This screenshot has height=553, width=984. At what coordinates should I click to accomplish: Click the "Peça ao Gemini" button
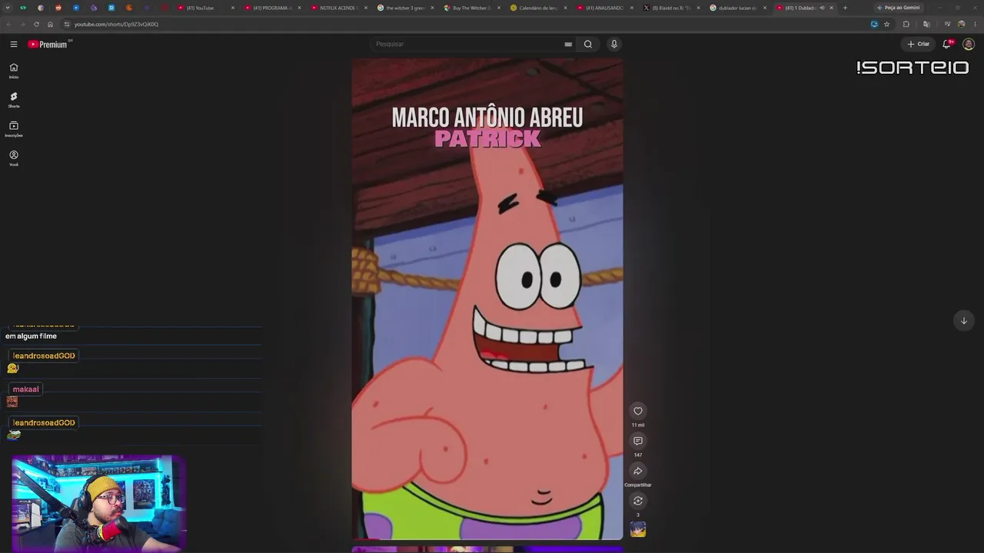898,8
